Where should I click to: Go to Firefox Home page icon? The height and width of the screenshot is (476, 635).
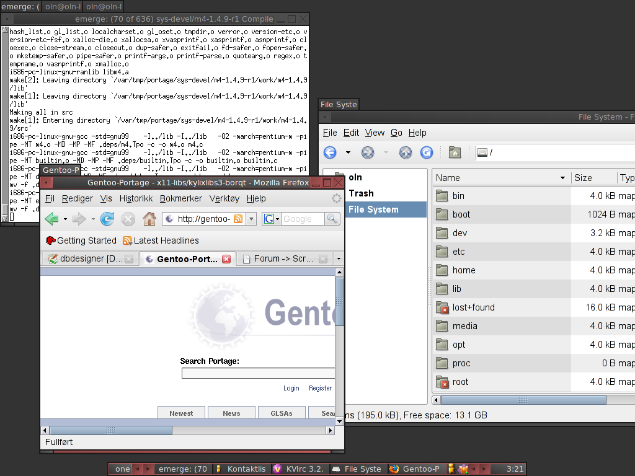(x=149, y=219)
